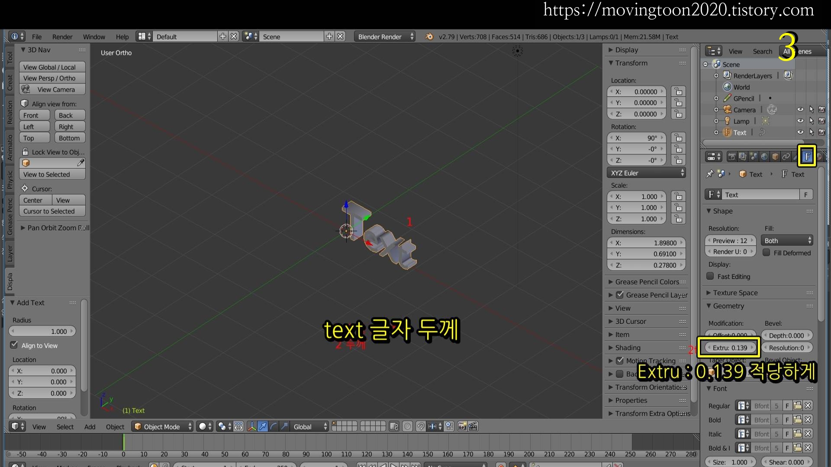Open the Render properties tab (camera icon)

click(x=732, y=157)
